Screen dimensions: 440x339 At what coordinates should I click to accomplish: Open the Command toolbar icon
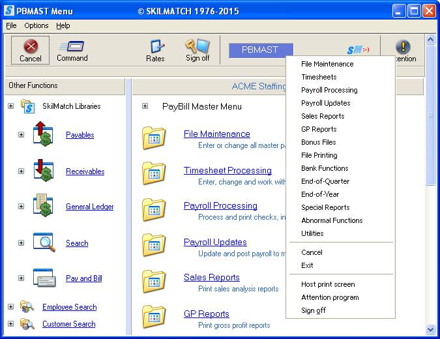(x=72, y=46)
